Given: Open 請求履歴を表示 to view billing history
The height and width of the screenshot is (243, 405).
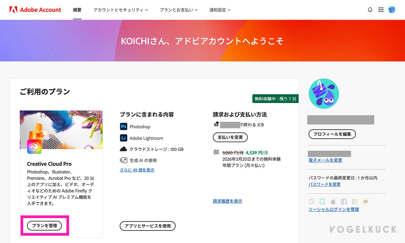Looking at the screenshot, I should [x=227, y=201].
